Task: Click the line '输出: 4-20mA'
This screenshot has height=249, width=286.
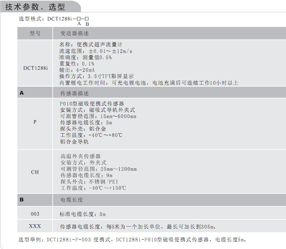Action: point(77,70)
